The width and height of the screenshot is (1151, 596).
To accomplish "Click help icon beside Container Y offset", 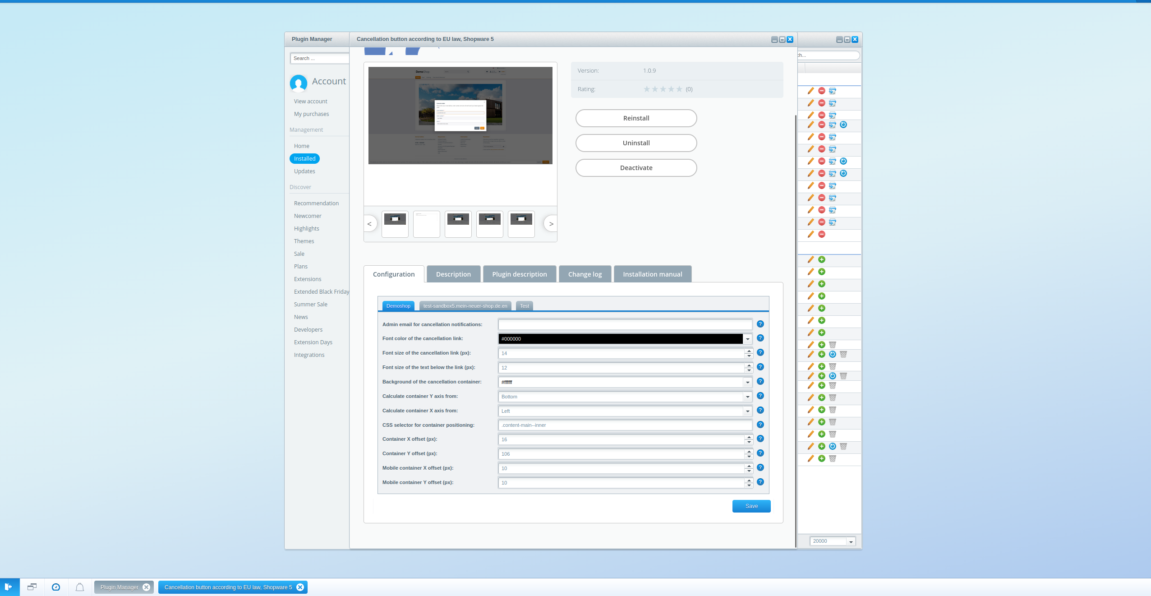I will tap(760, 453).
